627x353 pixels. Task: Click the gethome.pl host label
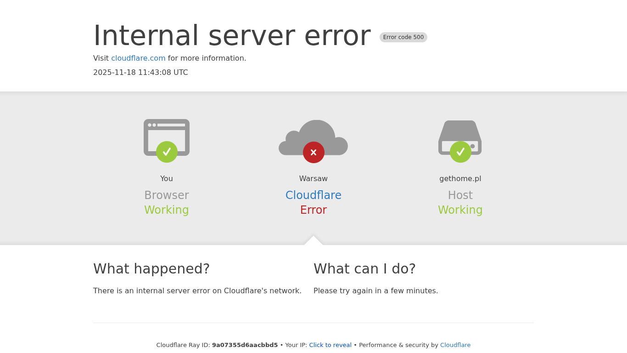(460, 179)
